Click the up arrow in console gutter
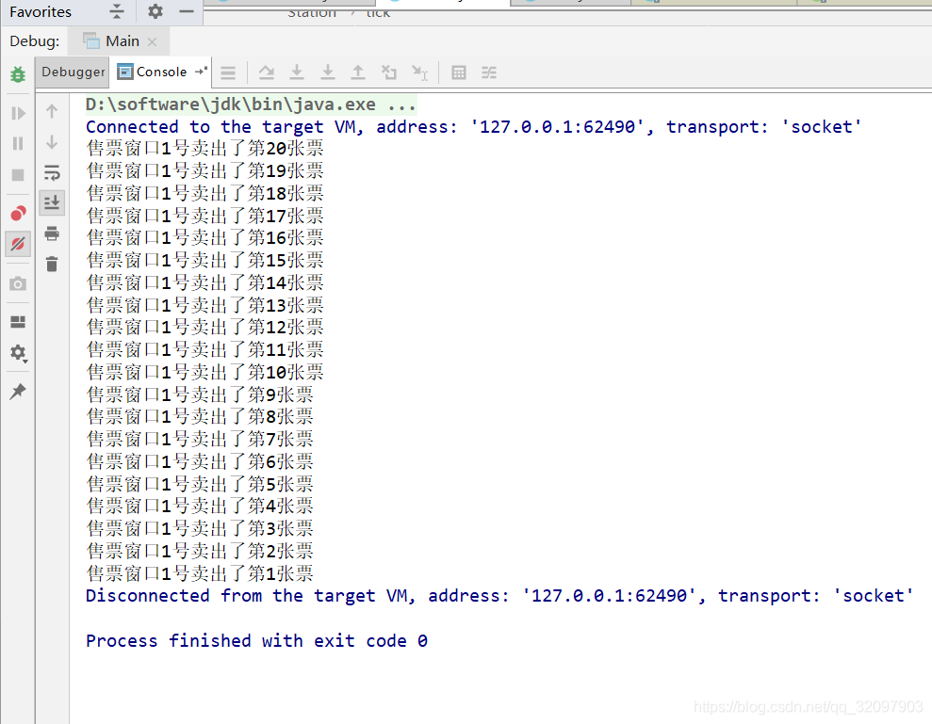Viewport: 932px width, 724px height. pos(52,111)
